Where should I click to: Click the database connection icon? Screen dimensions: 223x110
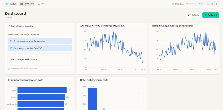[173, 4]
